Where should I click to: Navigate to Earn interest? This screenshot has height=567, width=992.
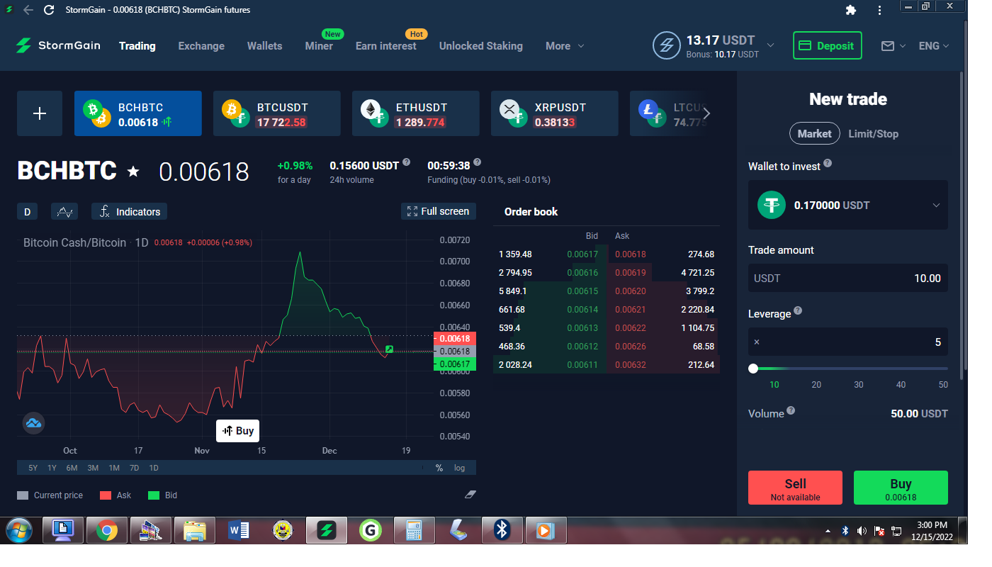386,45
